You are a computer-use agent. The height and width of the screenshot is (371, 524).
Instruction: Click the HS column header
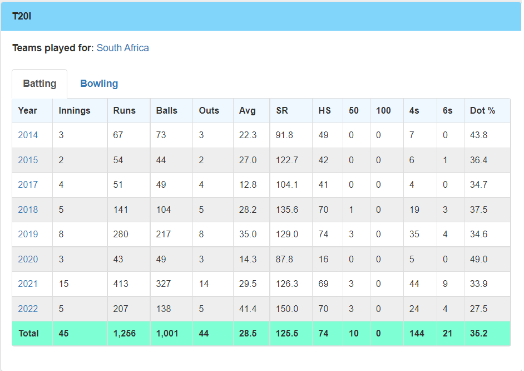[324, 111]
